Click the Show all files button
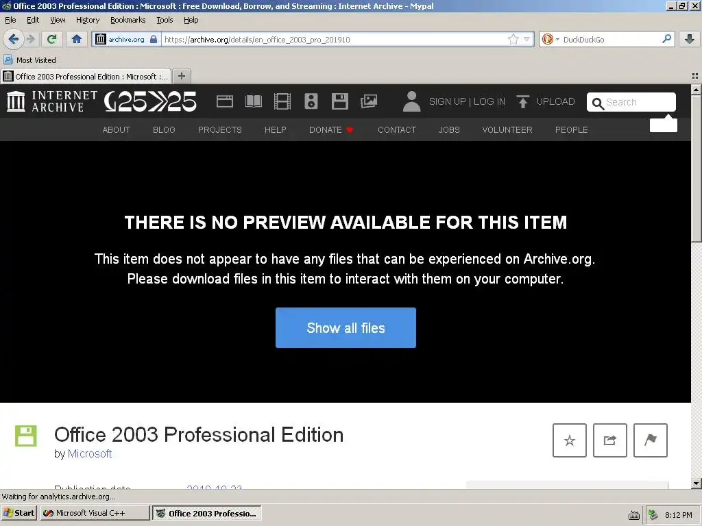Screen dimensions: 702x526 coord(346,327)
